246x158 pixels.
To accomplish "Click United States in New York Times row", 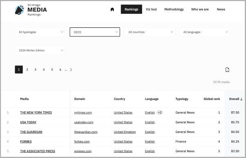I will (x=123, y=113).
